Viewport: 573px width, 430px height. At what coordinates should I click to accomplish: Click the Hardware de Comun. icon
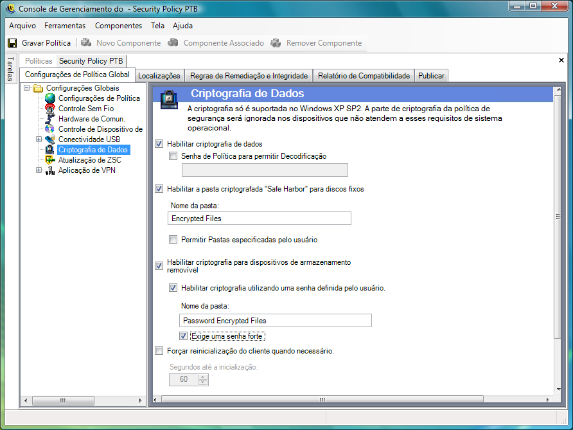pos(50,119)
